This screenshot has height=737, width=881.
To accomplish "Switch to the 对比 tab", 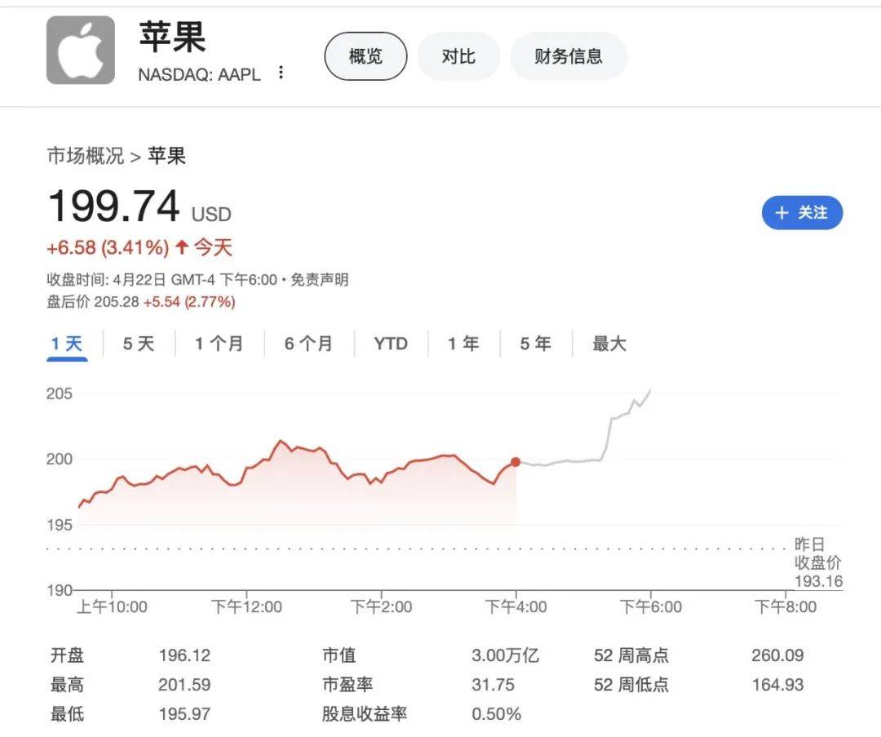I will [x=458, y=55].
